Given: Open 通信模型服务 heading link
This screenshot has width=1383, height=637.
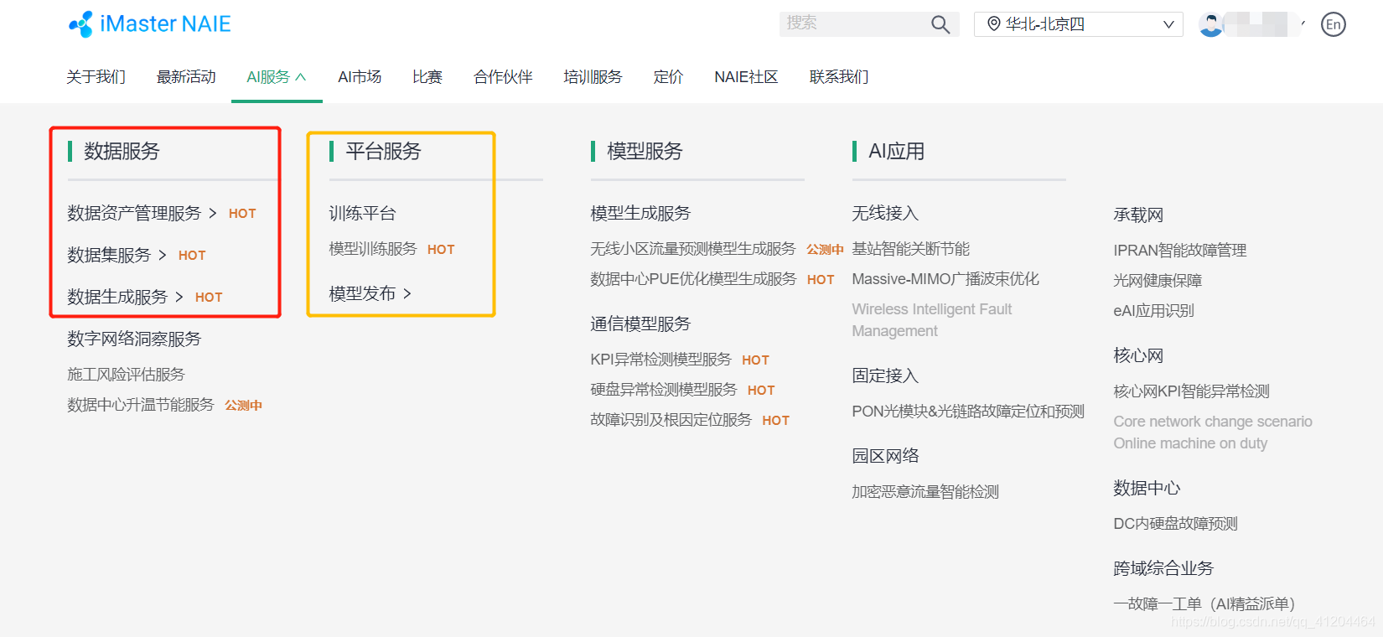Looking at the screenshot, I should click(x=640, y=324).
